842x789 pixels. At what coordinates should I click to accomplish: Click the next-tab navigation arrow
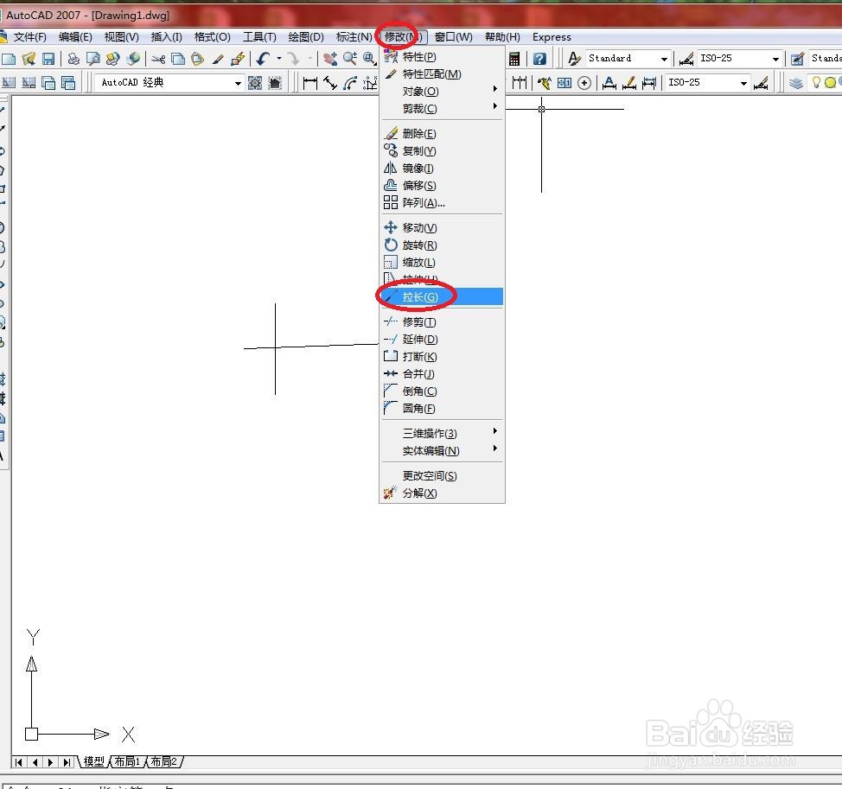50,762
